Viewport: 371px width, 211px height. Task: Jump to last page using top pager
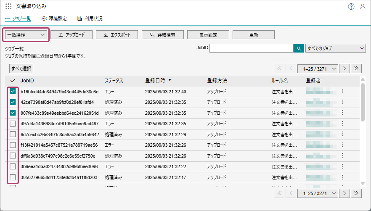357,68
